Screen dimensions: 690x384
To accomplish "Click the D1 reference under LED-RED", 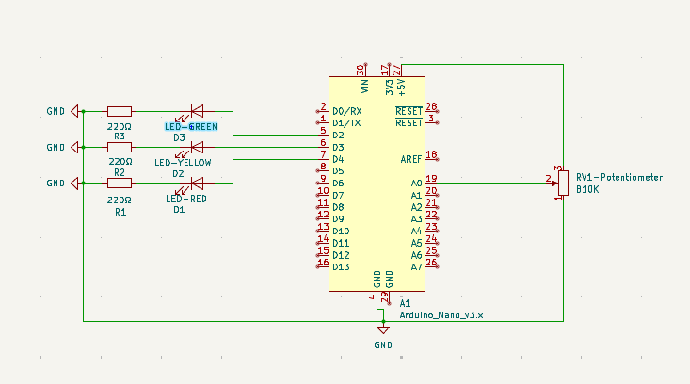I will pos(179,210).
